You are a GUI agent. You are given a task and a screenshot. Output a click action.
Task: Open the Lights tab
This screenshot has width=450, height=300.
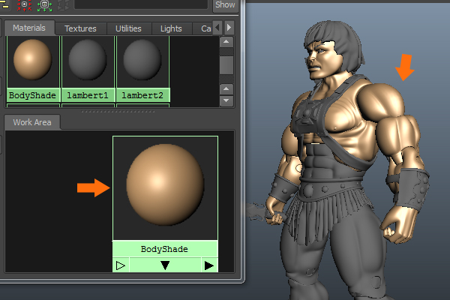171,28
